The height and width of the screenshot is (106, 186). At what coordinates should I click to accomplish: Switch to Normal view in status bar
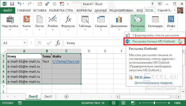pyautogui.click(x=114, y=103)
